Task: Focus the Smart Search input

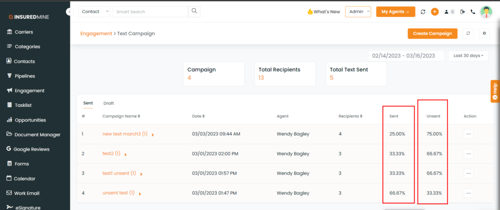Action: [x=150, y=12]
